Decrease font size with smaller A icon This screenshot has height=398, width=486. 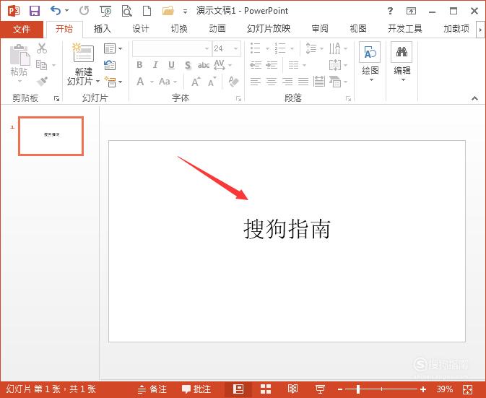pos(212,82)
